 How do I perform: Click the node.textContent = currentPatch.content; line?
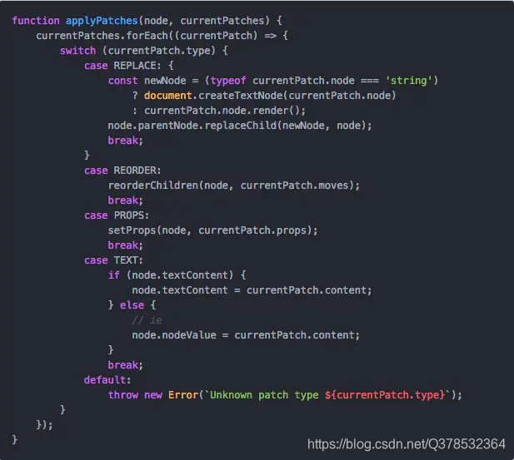(252, 290)
